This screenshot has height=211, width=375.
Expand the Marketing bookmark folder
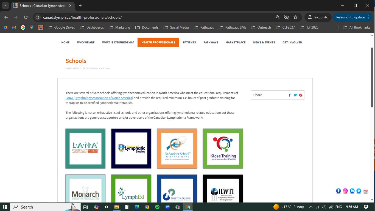119,27
